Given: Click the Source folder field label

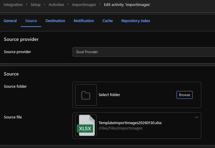Looking at the screenshot, I should 15,87.
